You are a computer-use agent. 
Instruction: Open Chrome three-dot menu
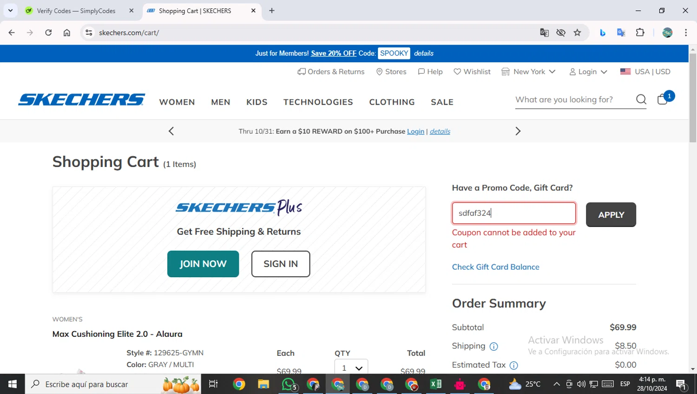pos(686,33)
